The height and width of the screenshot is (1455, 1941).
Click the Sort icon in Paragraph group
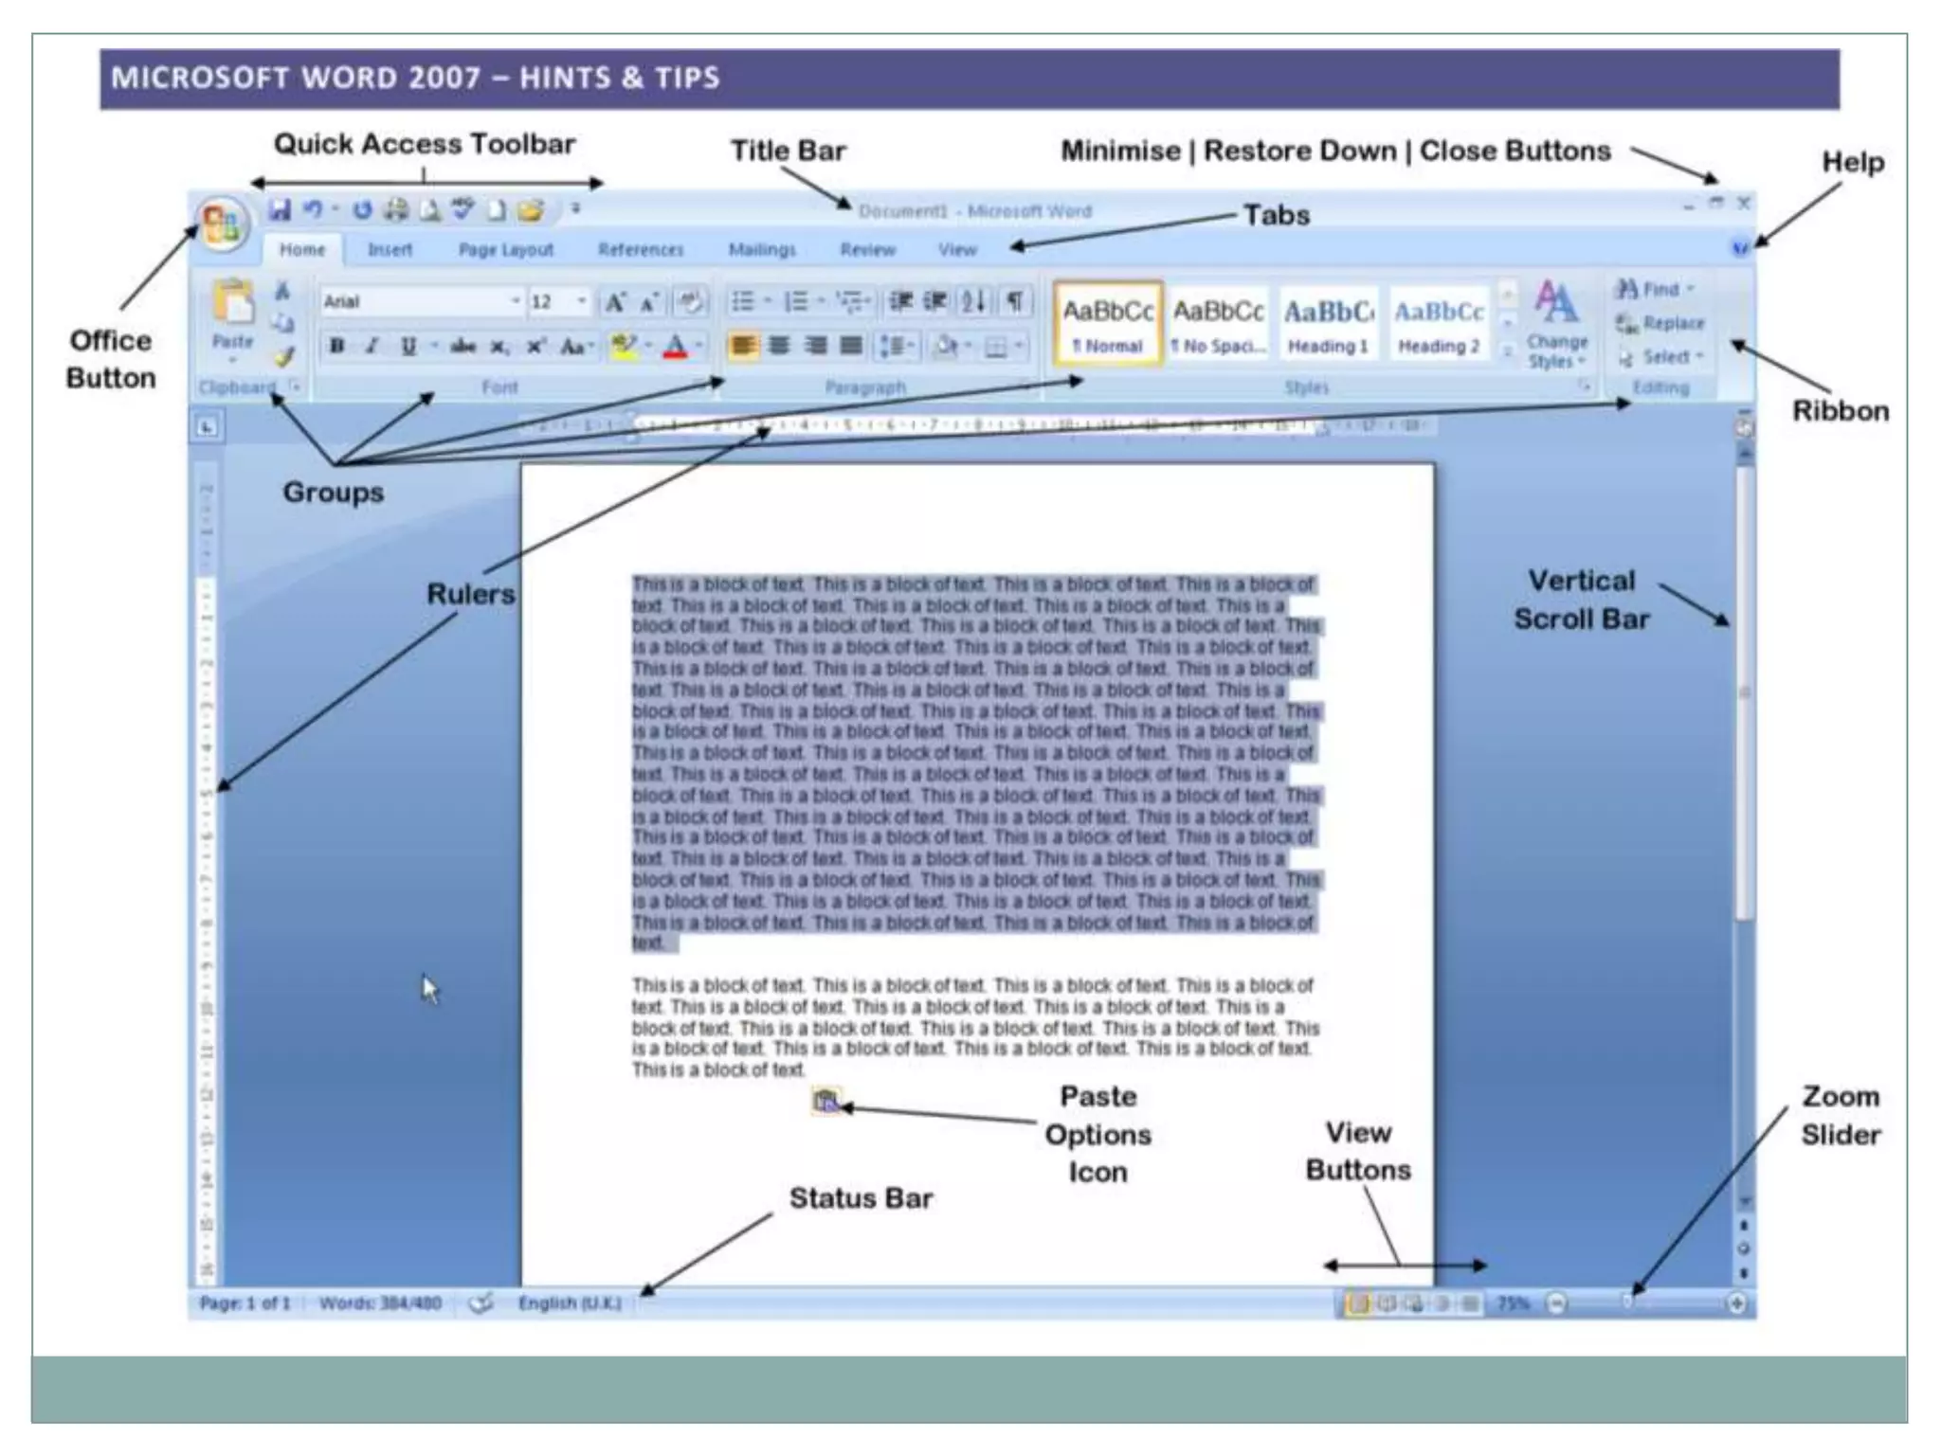(x=973, y=301)
